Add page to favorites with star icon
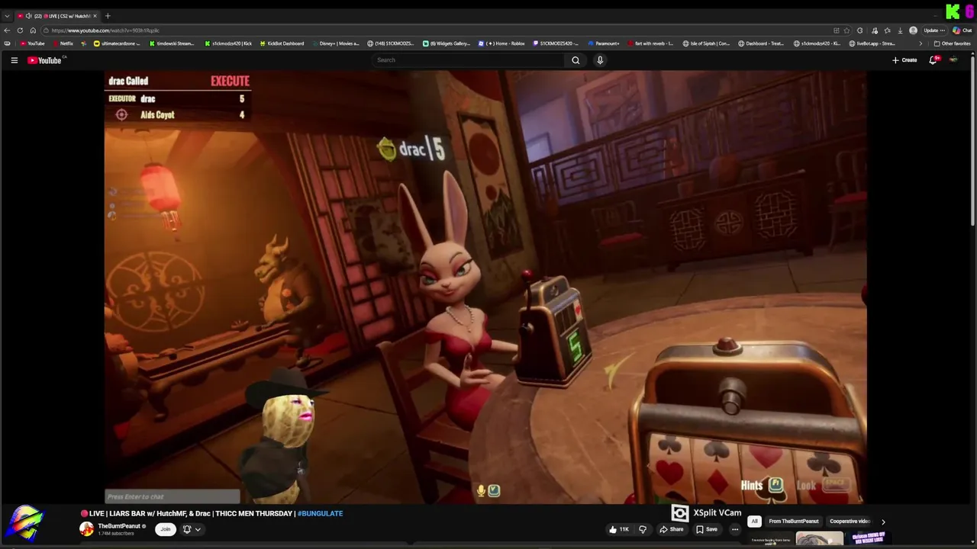This screenshot has height=549, width=977. point(846,30)
